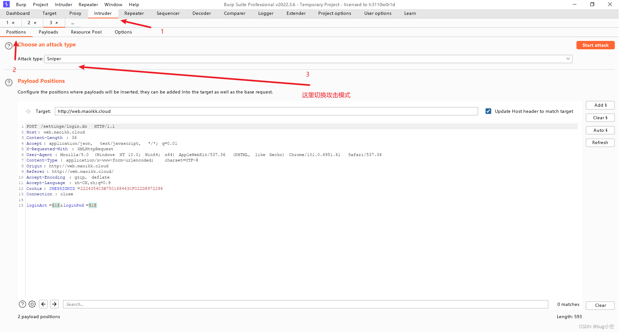Click the Add § button
Screen dimensions: 619x332
600,105
